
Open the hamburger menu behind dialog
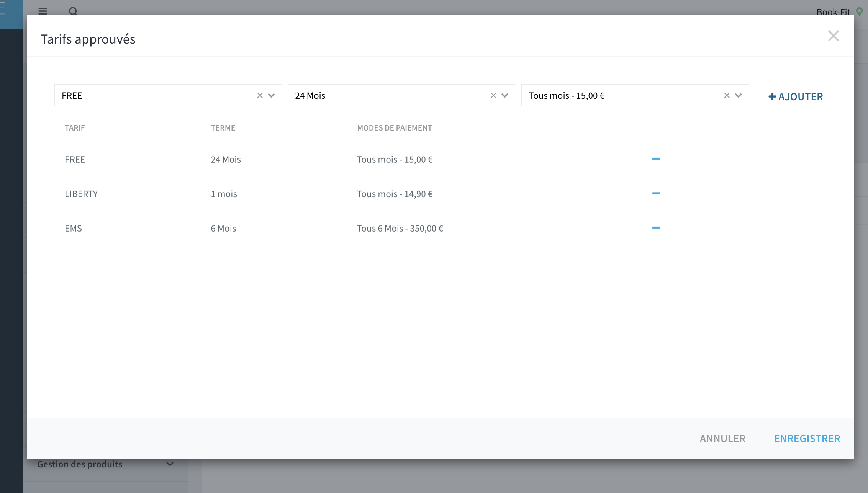[43, 11]
